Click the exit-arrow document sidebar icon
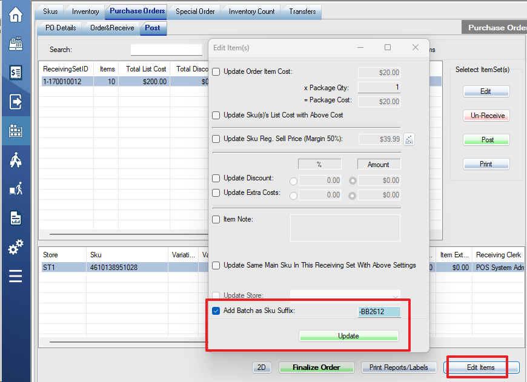Image resolution: width=527 pixels, height=382 pixels. pos(16,102)
